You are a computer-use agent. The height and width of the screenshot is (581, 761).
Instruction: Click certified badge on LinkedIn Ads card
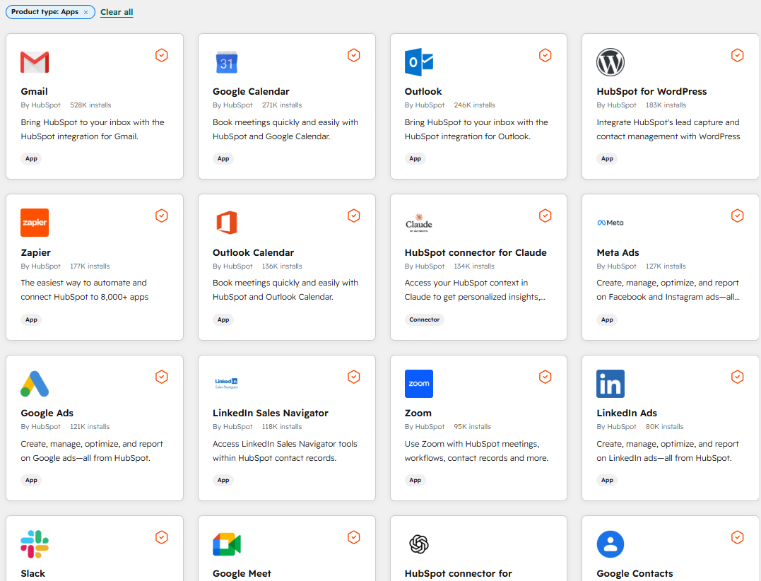pyautogui.click(x=737, y=377)
